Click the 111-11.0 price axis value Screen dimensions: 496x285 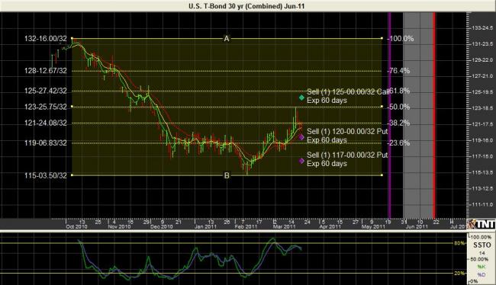(x=482, y=204)
